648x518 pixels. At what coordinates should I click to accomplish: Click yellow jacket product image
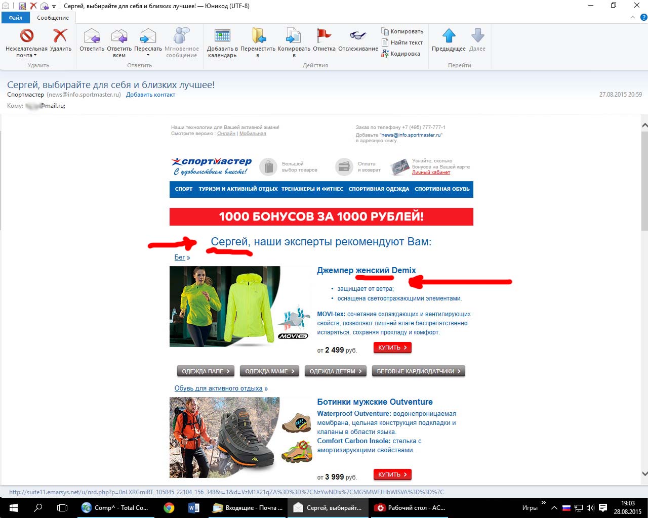pos(240,307)
